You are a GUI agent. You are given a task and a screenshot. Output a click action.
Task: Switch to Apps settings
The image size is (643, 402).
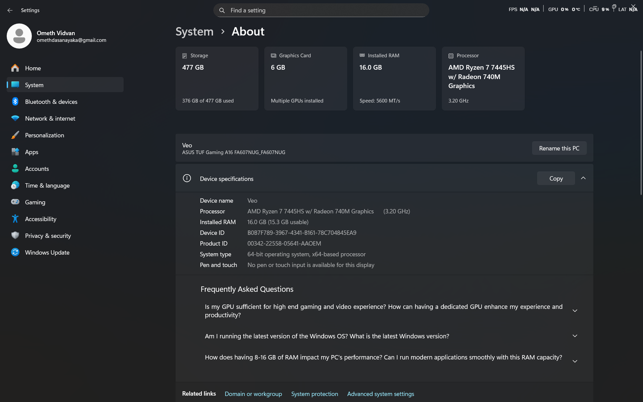click(65, 152)
